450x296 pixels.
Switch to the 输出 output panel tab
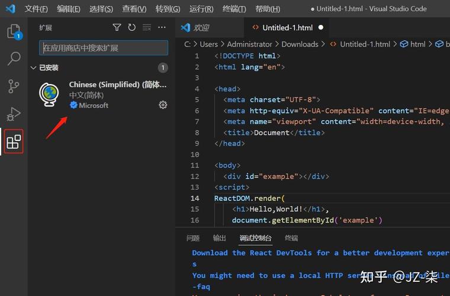220,238
